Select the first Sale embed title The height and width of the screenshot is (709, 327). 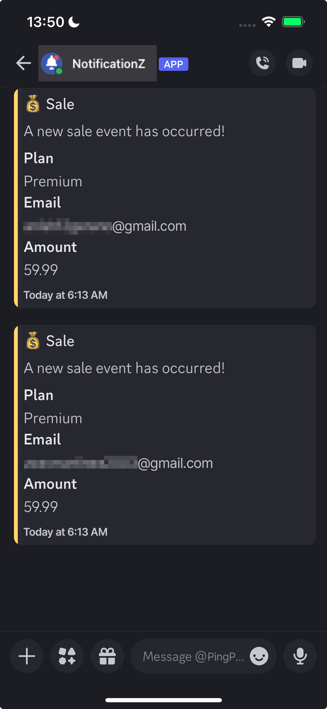[x=60, y=104]
